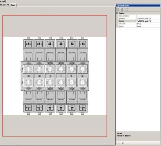Switch to categorized property view icon
This screenshot has height=146, width=161.
click(118, 9)
